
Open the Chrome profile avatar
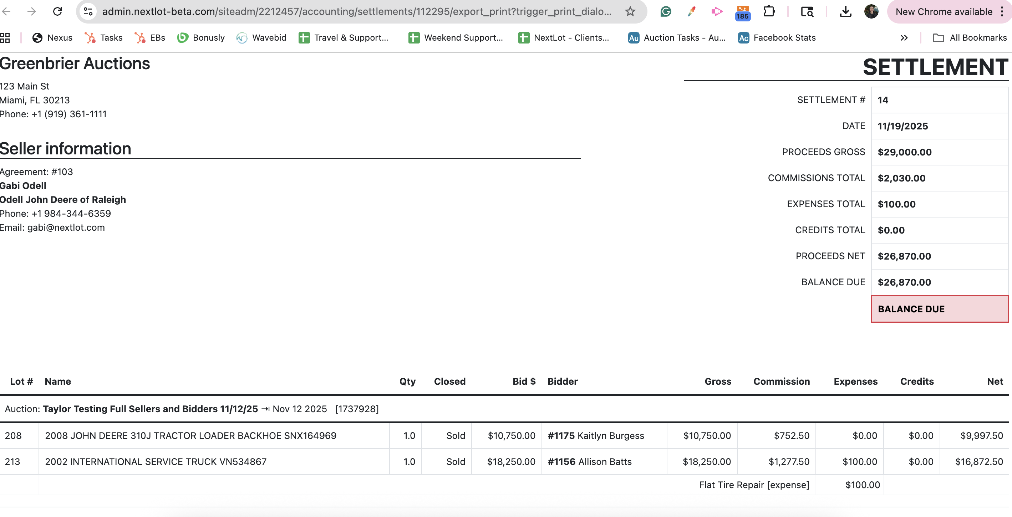pos(871,12)
